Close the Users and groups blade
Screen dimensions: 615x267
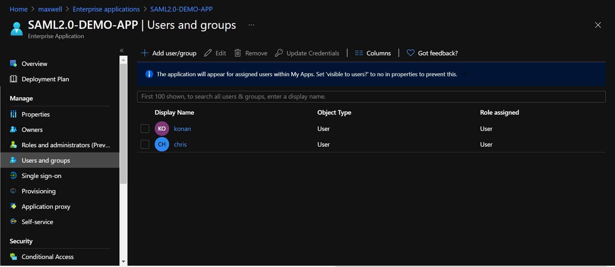(598, 25)
